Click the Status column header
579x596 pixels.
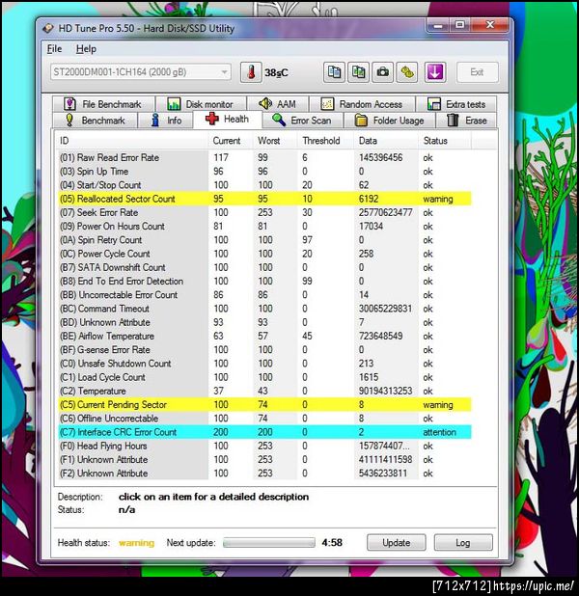(x=445, y=141)
